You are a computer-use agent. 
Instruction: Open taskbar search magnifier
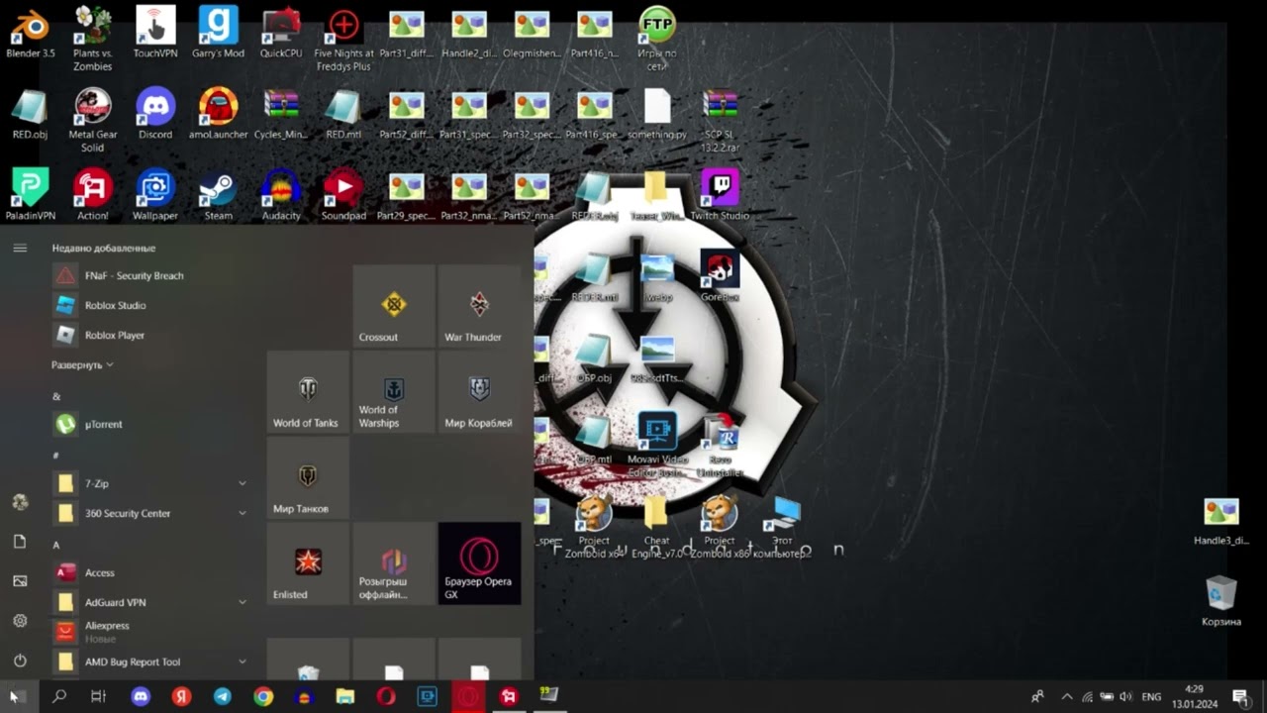pyautogui.click(x=59, y=696)
